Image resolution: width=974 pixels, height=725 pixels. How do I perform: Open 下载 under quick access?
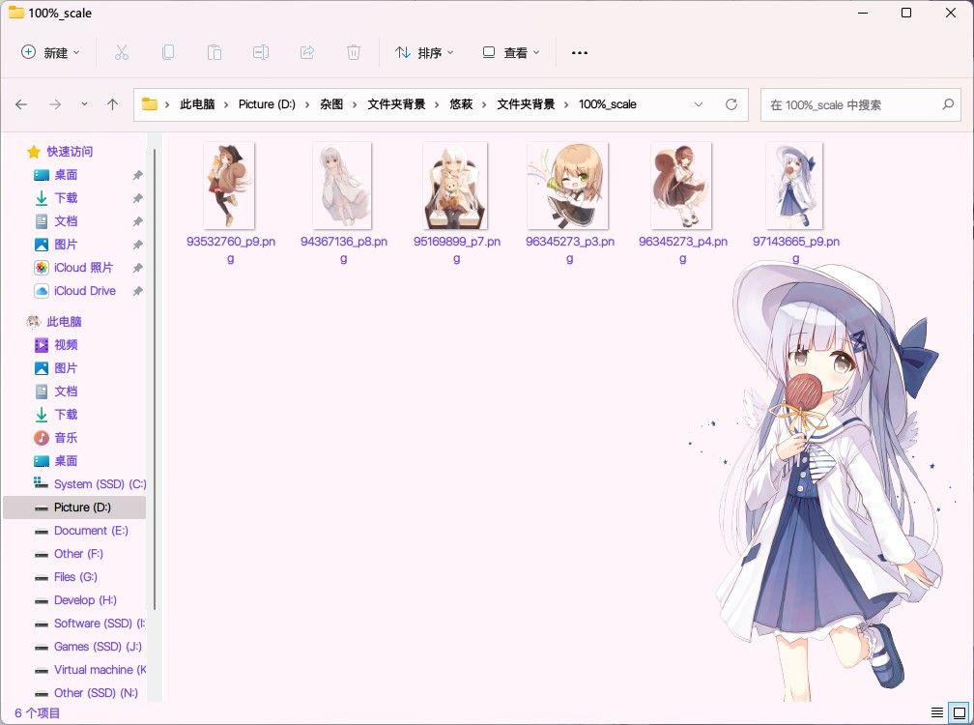tap(66, 198)
